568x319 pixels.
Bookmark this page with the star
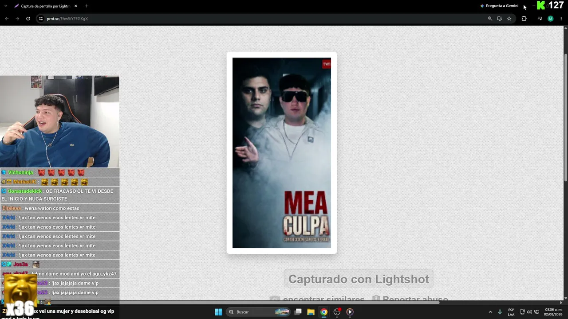[509, 19]
